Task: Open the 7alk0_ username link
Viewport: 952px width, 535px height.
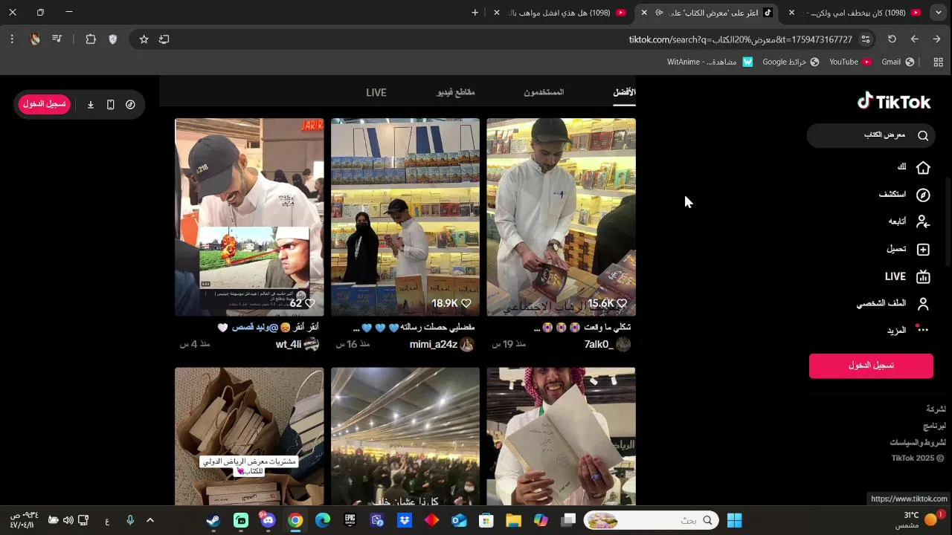Action: pos(598,344)
